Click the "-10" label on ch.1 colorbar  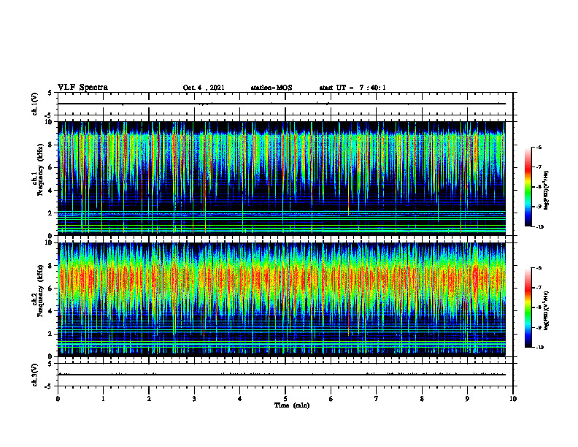539,227
